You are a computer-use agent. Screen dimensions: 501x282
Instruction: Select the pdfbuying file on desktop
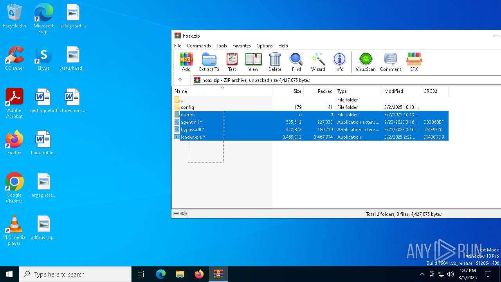coord(43,228)
